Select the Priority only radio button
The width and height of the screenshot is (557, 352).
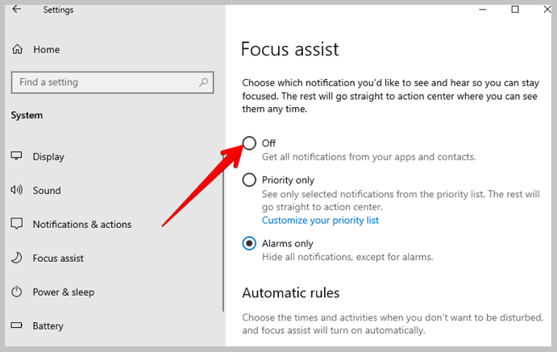[x=249, y=180]
